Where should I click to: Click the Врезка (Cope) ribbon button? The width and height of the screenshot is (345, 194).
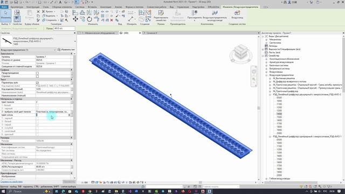[49, 11]
